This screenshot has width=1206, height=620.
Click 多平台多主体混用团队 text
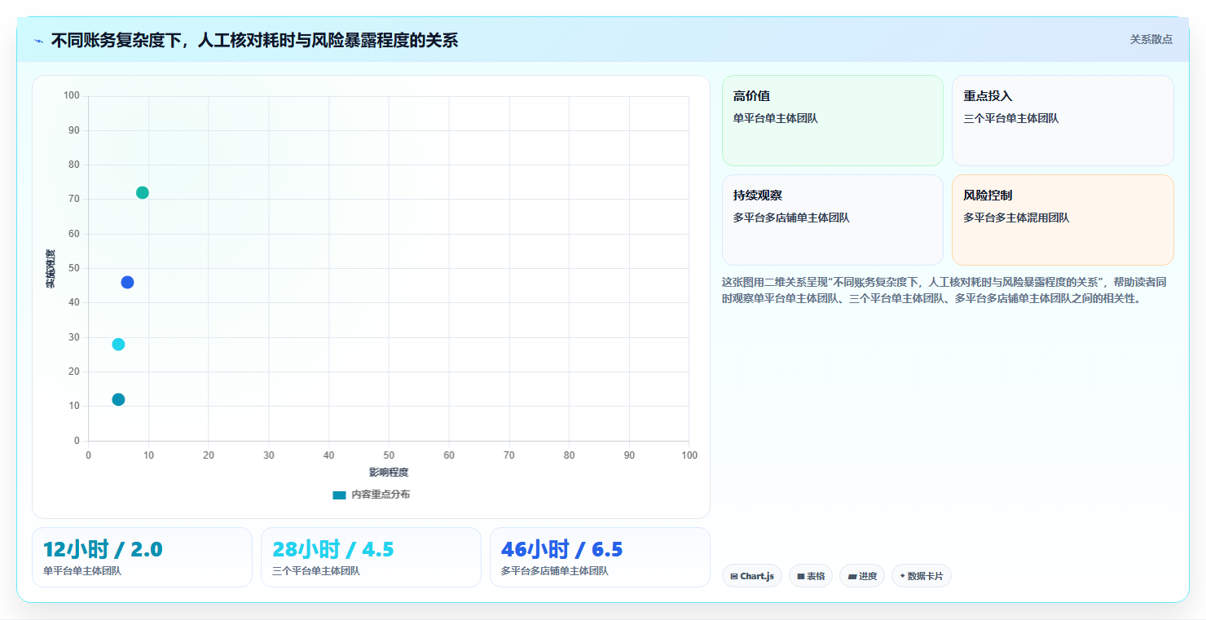1016,218
